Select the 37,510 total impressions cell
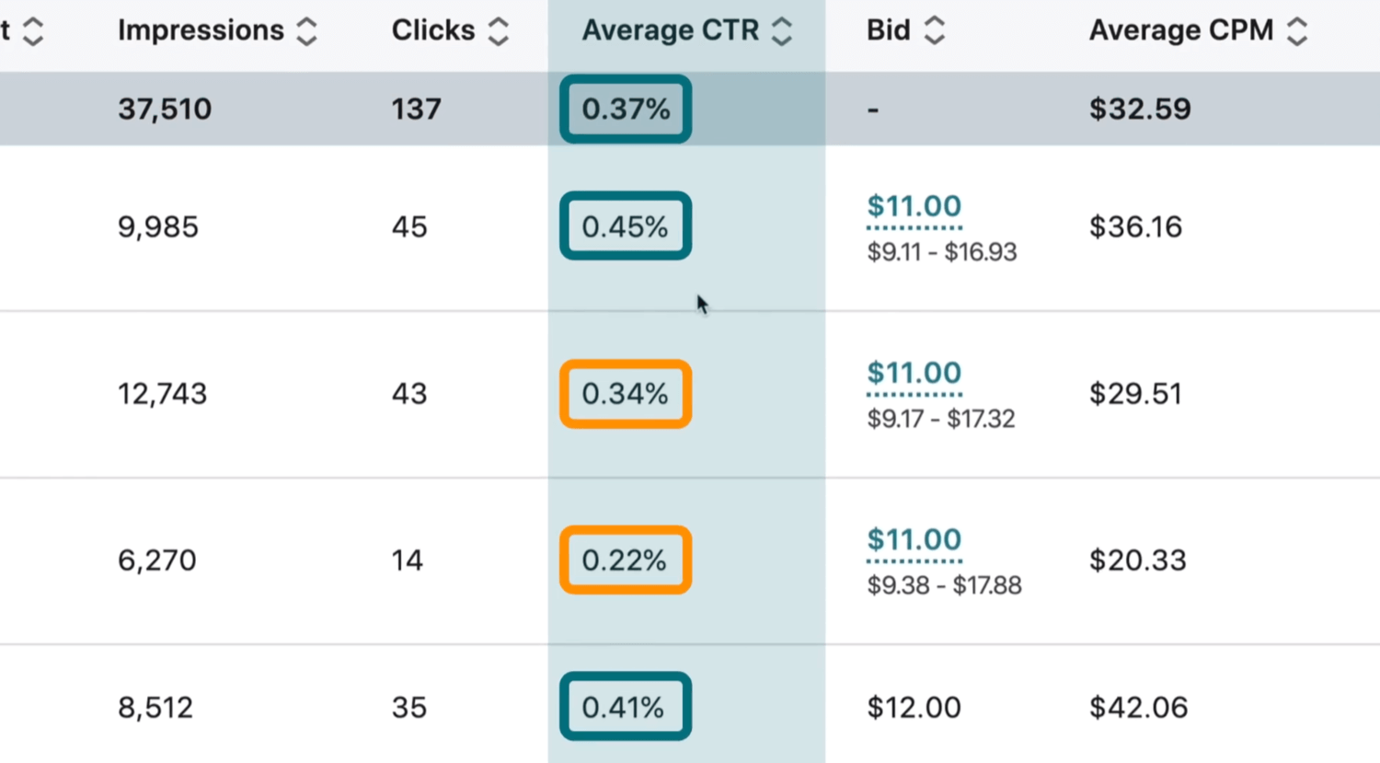The image size is (1380, 763). pos(165,109)
